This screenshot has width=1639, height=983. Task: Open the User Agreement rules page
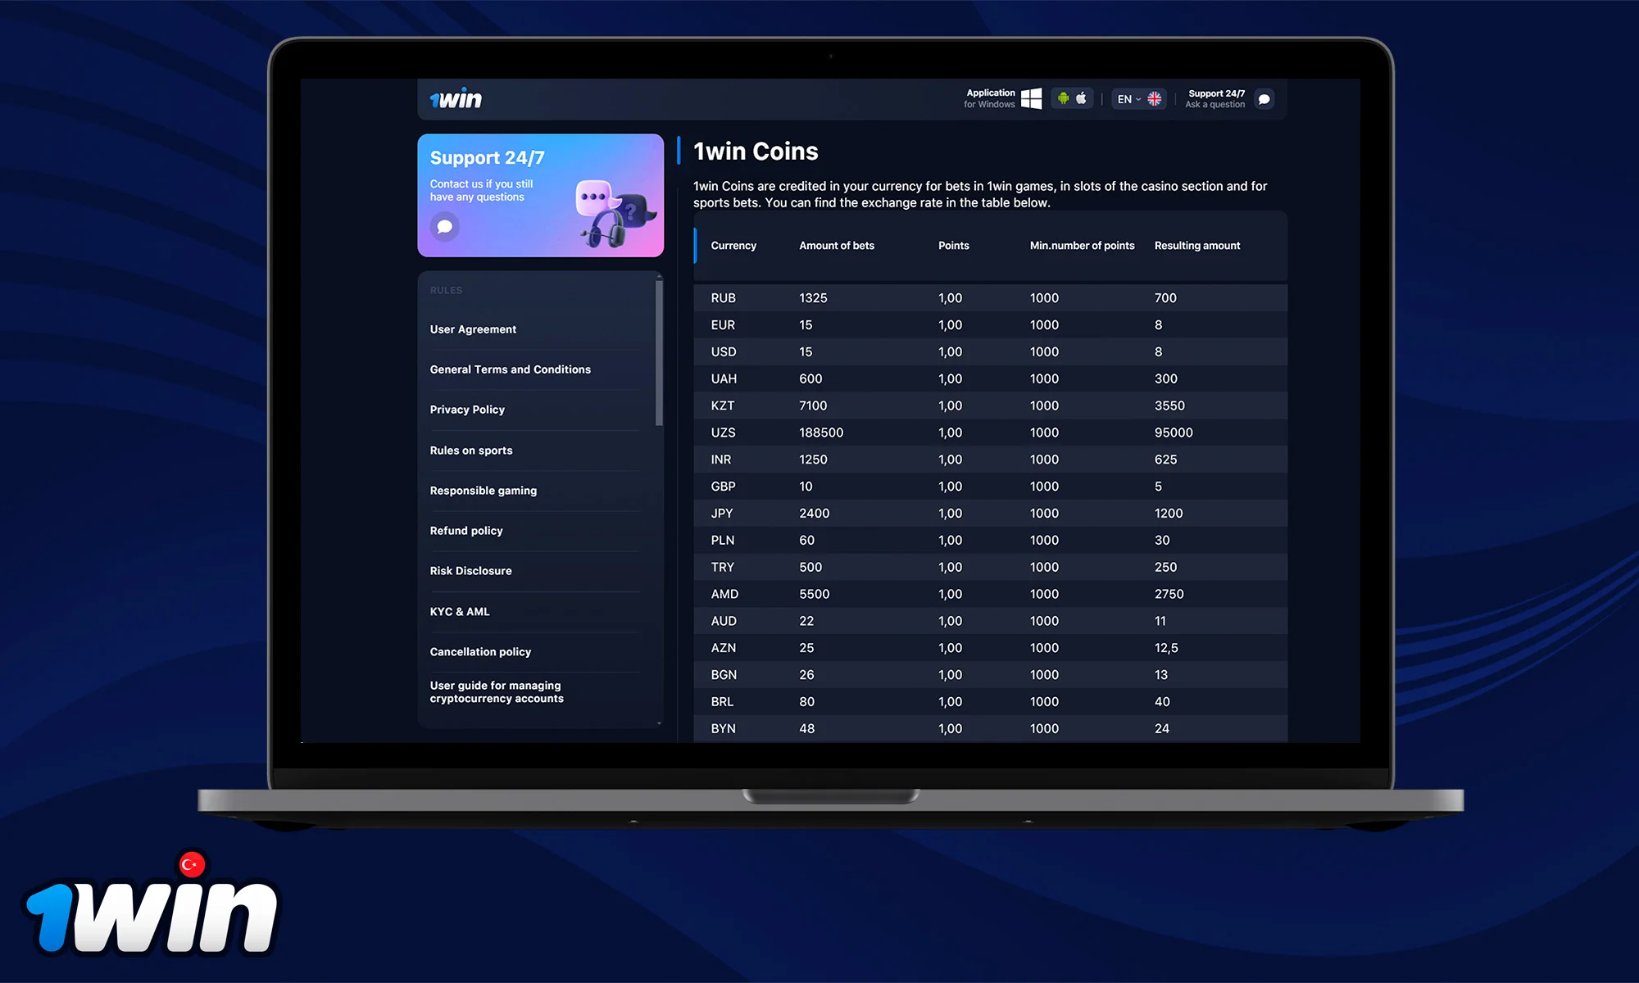(473, 328)
